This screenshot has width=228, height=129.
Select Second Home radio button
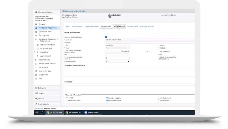(159, 100)
